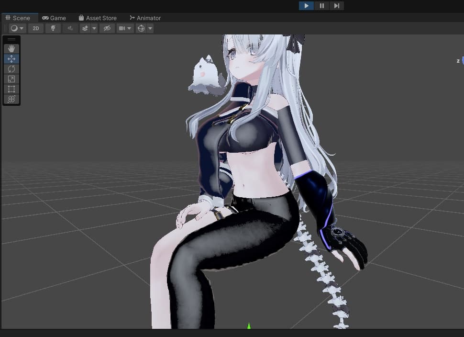Step forward one frame
This screenshot has height=337, width=464.
point(337,6)
